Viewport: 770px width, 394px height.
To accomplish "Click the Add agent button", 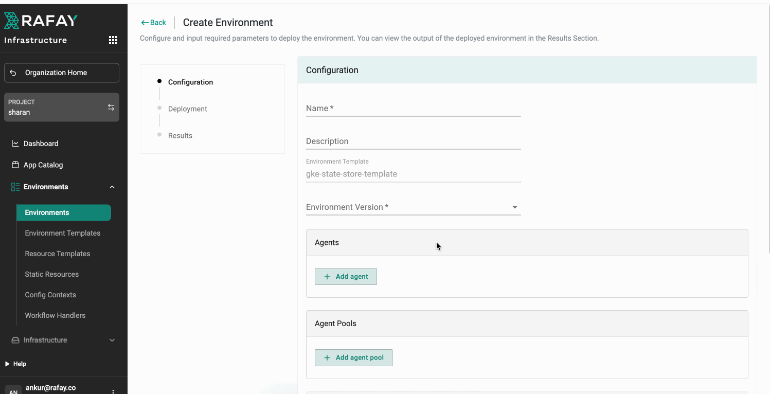I will [x=346, y=276].
